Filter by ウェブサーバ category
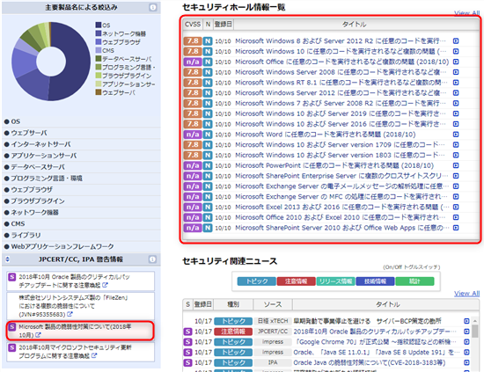The height and width of the screenshot is (372, 484). 29,133
